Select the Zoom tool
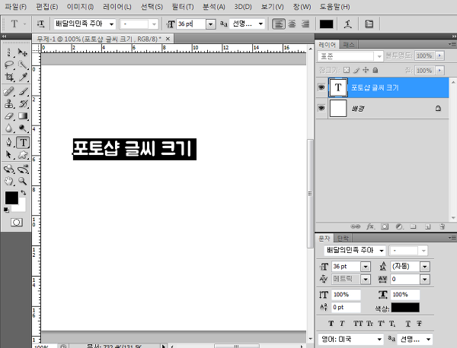The width and height of the screenshot is (457, 348). click(x=23, y=181)
